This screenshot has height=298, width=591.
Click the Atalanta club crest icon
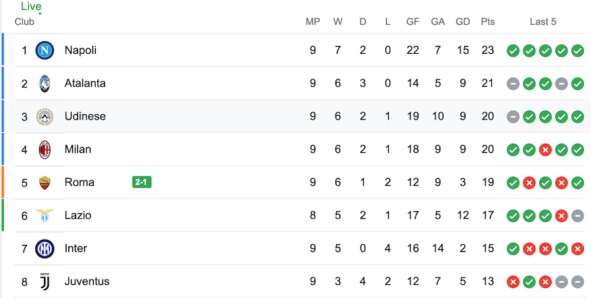click(45, 83)
